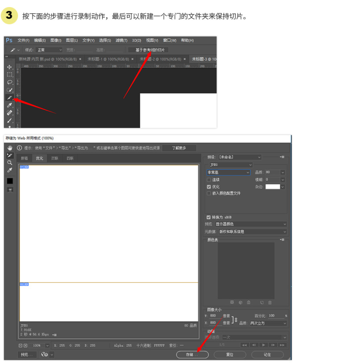Toggle slice visibility icon in dialog
Viewport: 352px width, 364px height.
point(10,190)
